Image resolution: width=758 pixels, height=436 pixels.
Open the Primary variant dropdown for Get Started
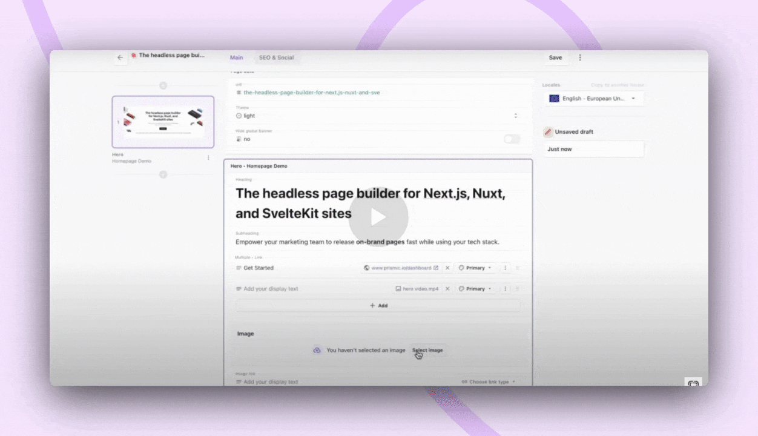pyautogui.click(x=476, y=267)
